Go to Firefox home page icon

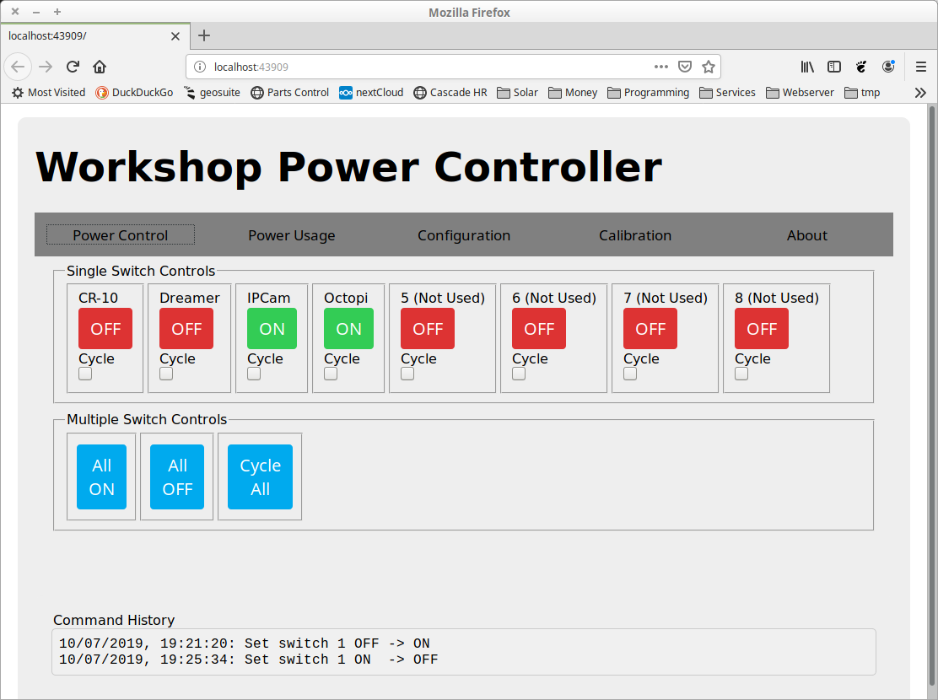click(100, 67)
